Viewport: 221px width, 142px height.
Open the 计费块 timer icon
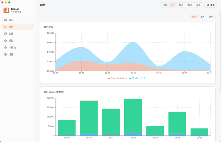click(5, 48)
